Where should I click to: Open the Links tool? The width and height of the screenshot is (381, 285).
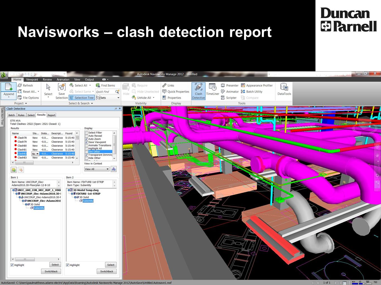[168, 85]
